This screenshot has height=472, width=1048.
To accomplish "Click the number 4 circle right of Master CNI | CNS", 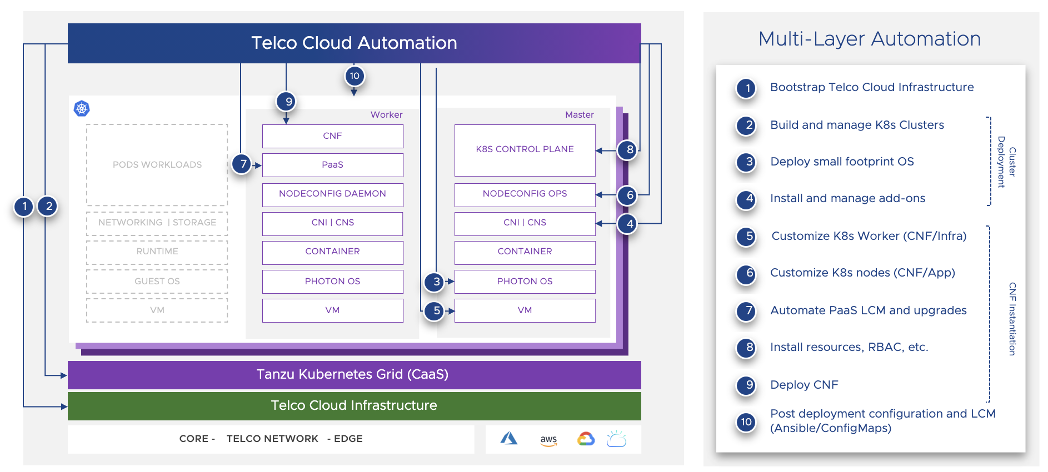I will (628, 224).
